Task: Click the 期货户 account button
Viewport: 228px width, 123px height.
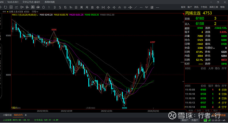Action: click(185, 120)
